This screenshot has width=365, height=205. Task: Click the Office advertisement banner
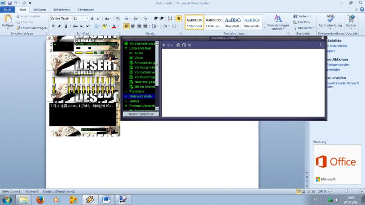tap(337, 164)
